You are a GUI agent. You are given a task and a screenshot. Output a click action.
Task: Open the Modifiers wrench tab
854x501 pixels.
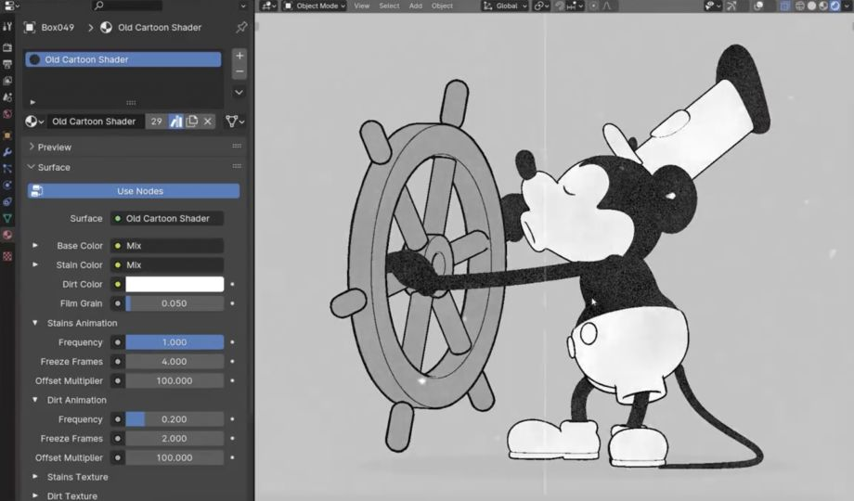coord(7,152)
